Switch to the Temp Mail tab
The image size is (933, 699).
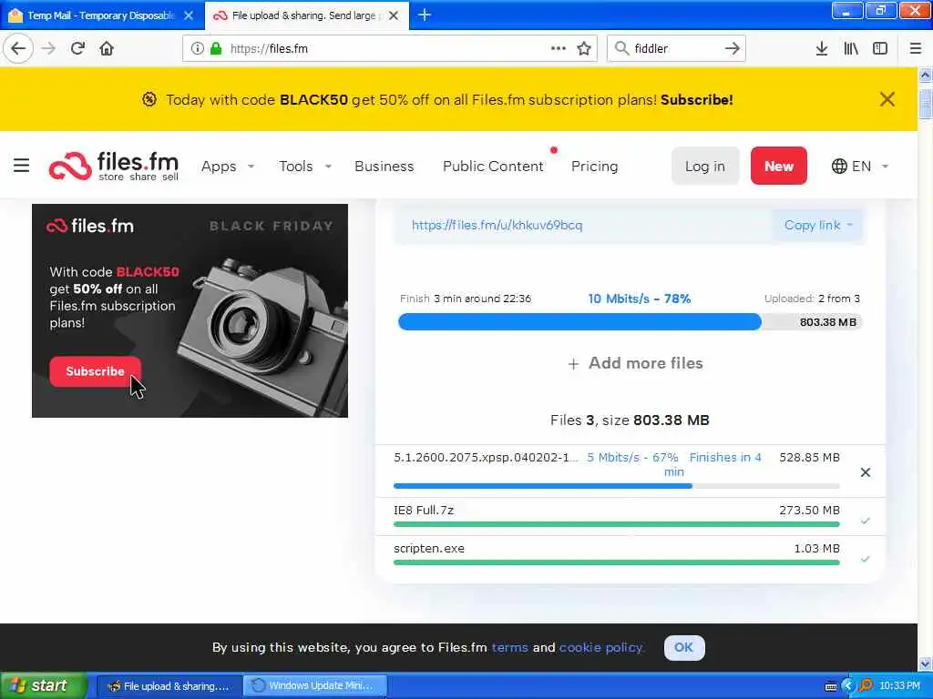tap(101, 15)
